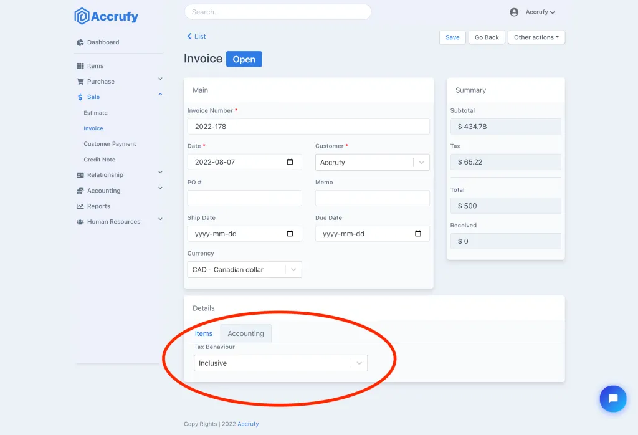Open Credit Note page

[x=99, y=160]
